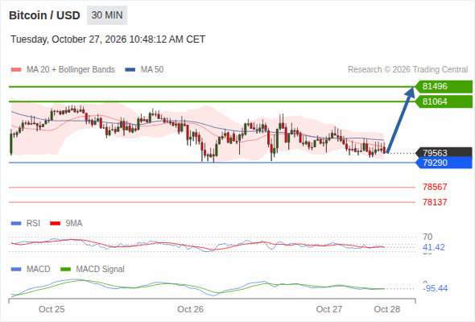Click the Oct 26 date axis label
Screen dimensions: 475x322
click(x=190, y=309)
